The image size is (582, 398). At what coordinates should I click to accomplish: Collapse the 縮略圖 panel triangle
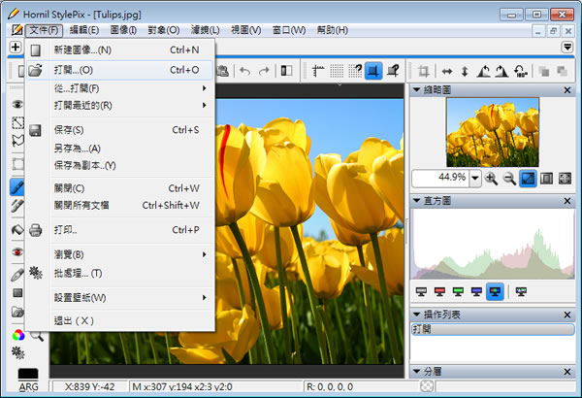[416, 90]
